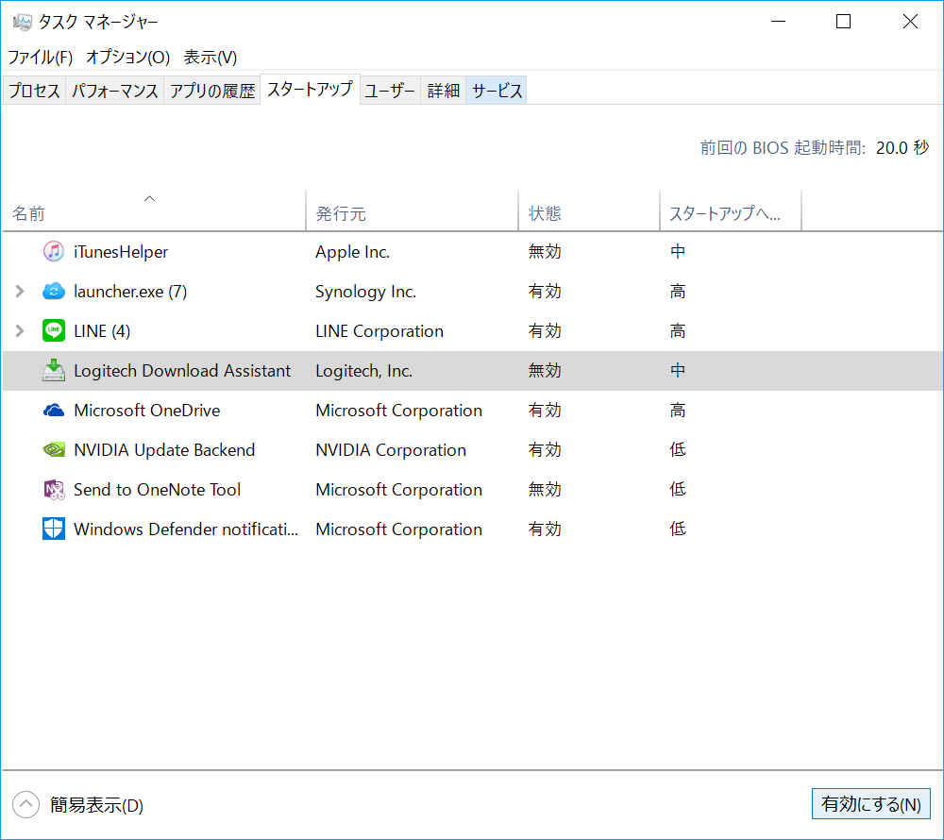The width and height of the screenshot is (944, 840).
Task: Select the Windows Defender notificati... name
Action: pos(186,529)
